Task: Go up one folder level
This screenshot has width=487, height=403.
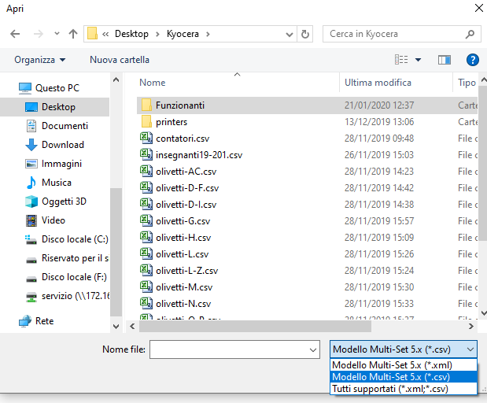Action: (73, 34)
